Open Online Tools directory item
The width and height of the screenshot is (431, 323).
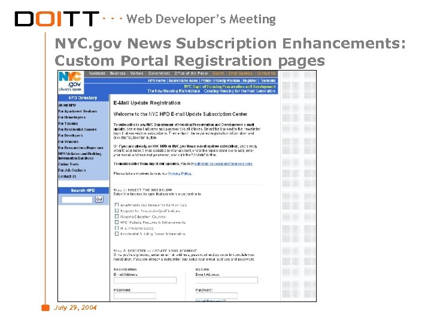pyautogui.click(x=68, y=164)
